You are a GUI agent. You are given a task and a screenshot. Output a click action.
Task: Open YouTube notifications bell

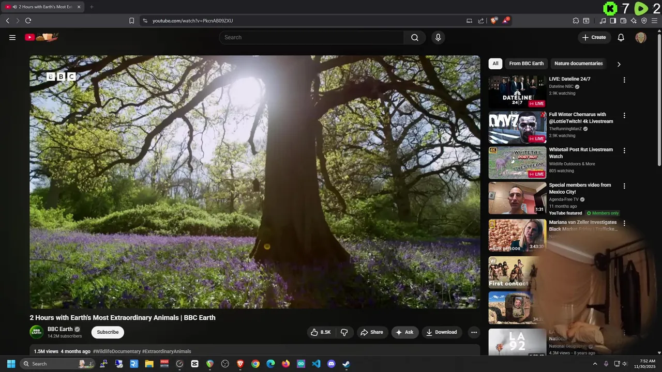click(x=621, y=37)
